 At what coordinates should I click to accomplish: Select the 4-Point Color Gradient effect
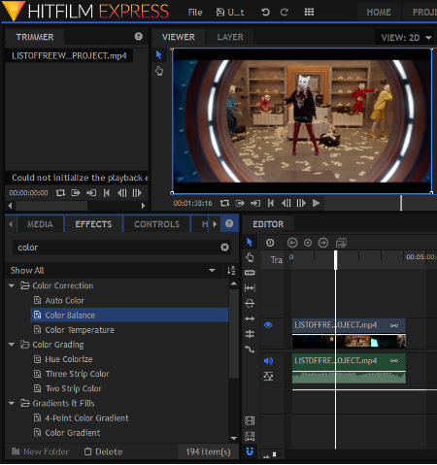coord(86,418)
